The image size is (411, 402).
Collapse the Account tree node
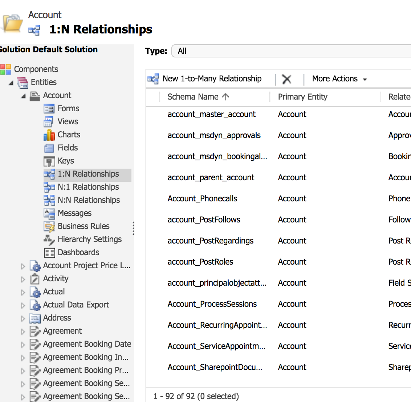pyautogui.click(x=24, y=96)
